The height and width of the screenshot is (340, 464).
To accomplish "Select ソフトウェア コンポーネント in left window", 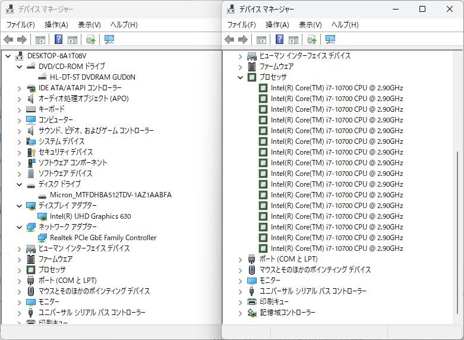I will (72, 163).
